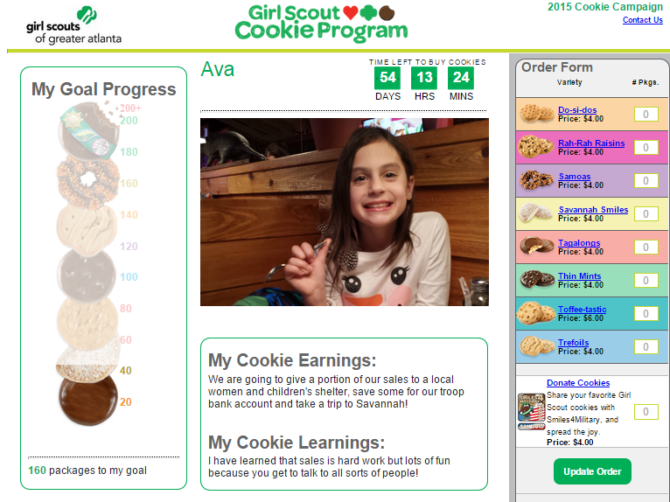Click the Smiles4Military donation image
670x502 pixels.
click(x=531, y=411)
